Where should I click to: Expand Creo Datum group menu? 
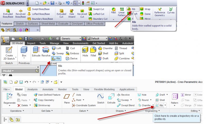84,111
